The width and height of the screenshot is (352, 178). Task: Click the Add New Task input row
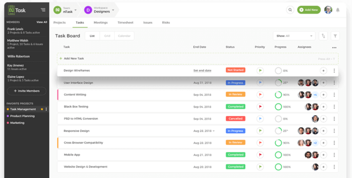197,59
